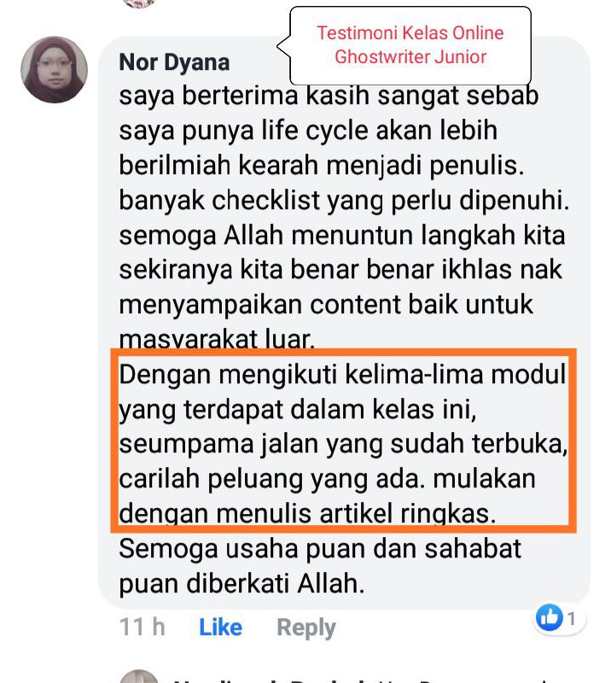Like Nor Dyana's comment
The height and width of the screenshot is (683, 611).
220,628
